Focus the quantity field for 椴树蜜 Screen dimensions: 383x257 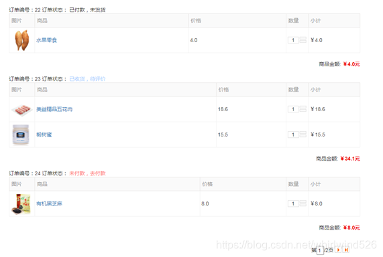pos(293,135)
